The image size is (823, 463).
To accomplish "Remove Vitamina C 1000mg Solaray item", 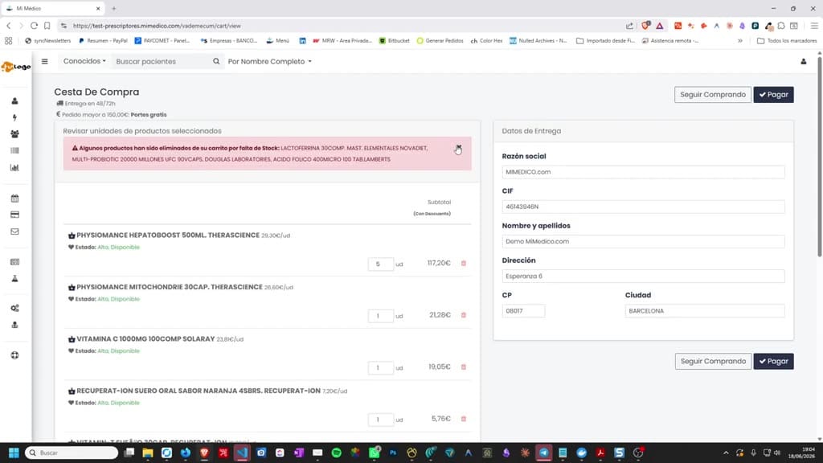I will [464, 367].
